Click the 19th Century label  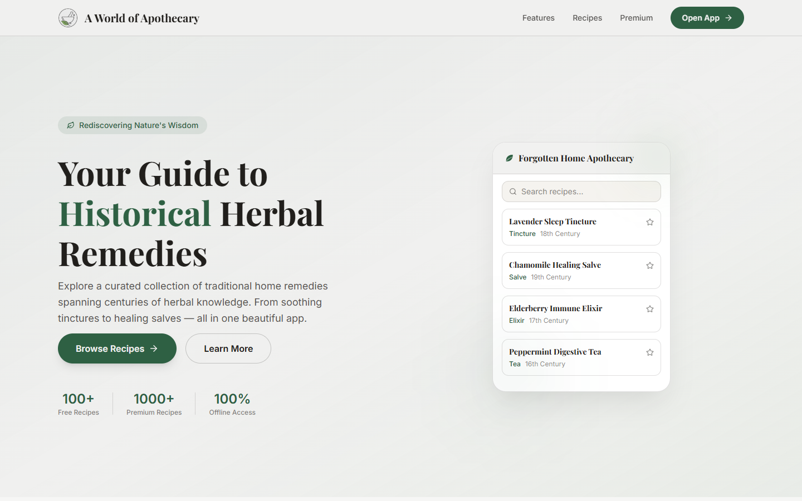551,277
